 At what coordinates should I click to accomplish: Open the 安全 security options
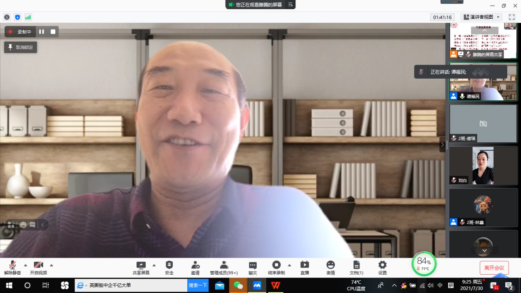[x=169, y=265]
